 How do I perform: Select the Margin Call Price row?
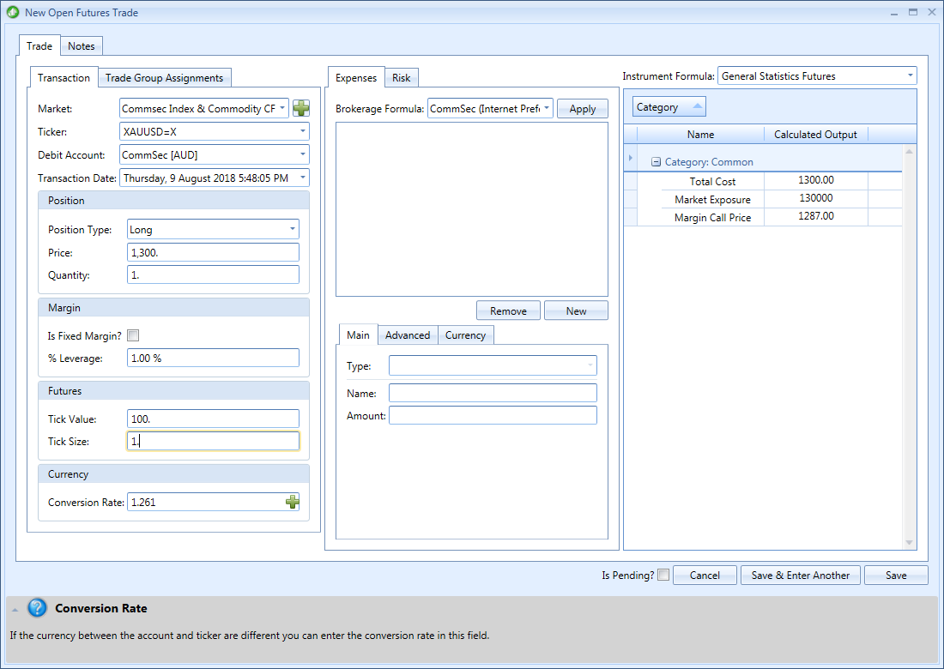click(x=764, y=217)
